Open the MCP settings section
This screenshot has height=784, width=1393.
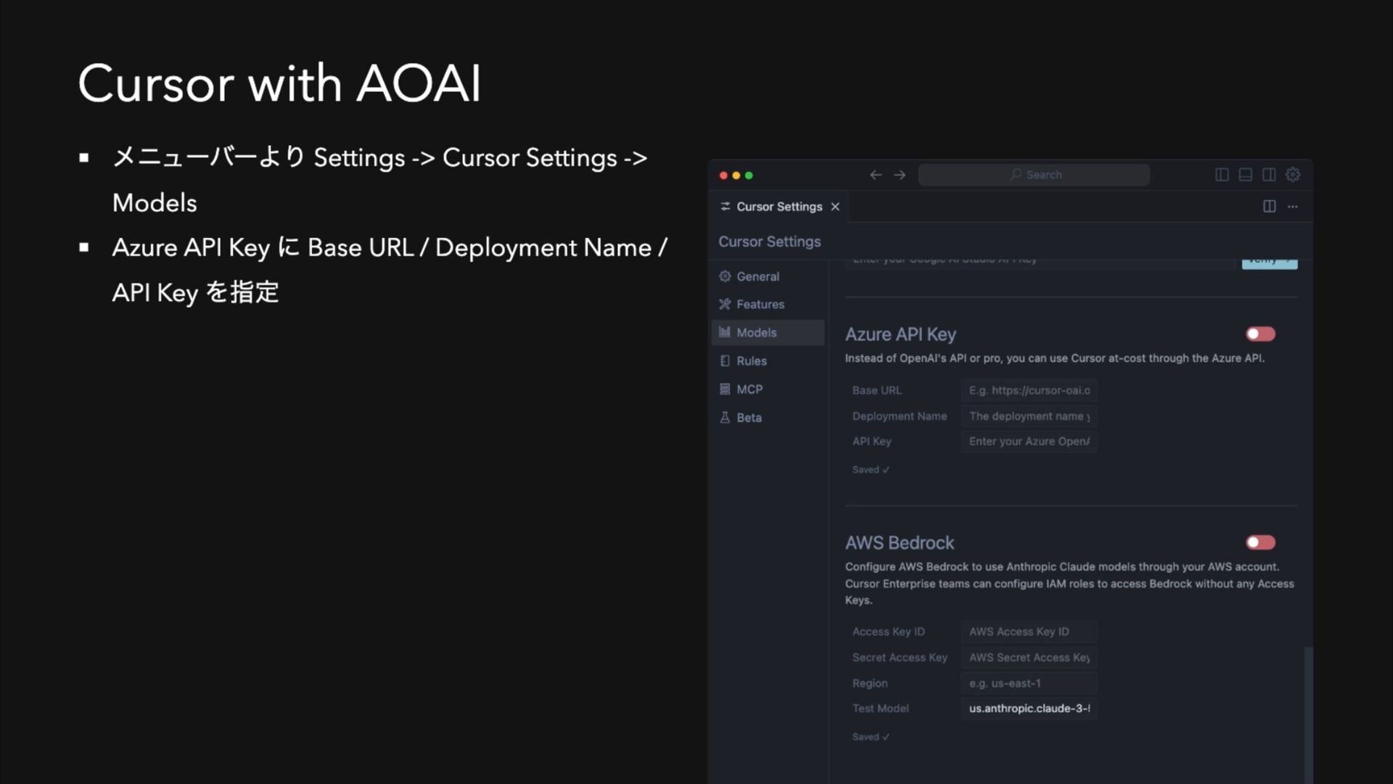coord(749,389)
